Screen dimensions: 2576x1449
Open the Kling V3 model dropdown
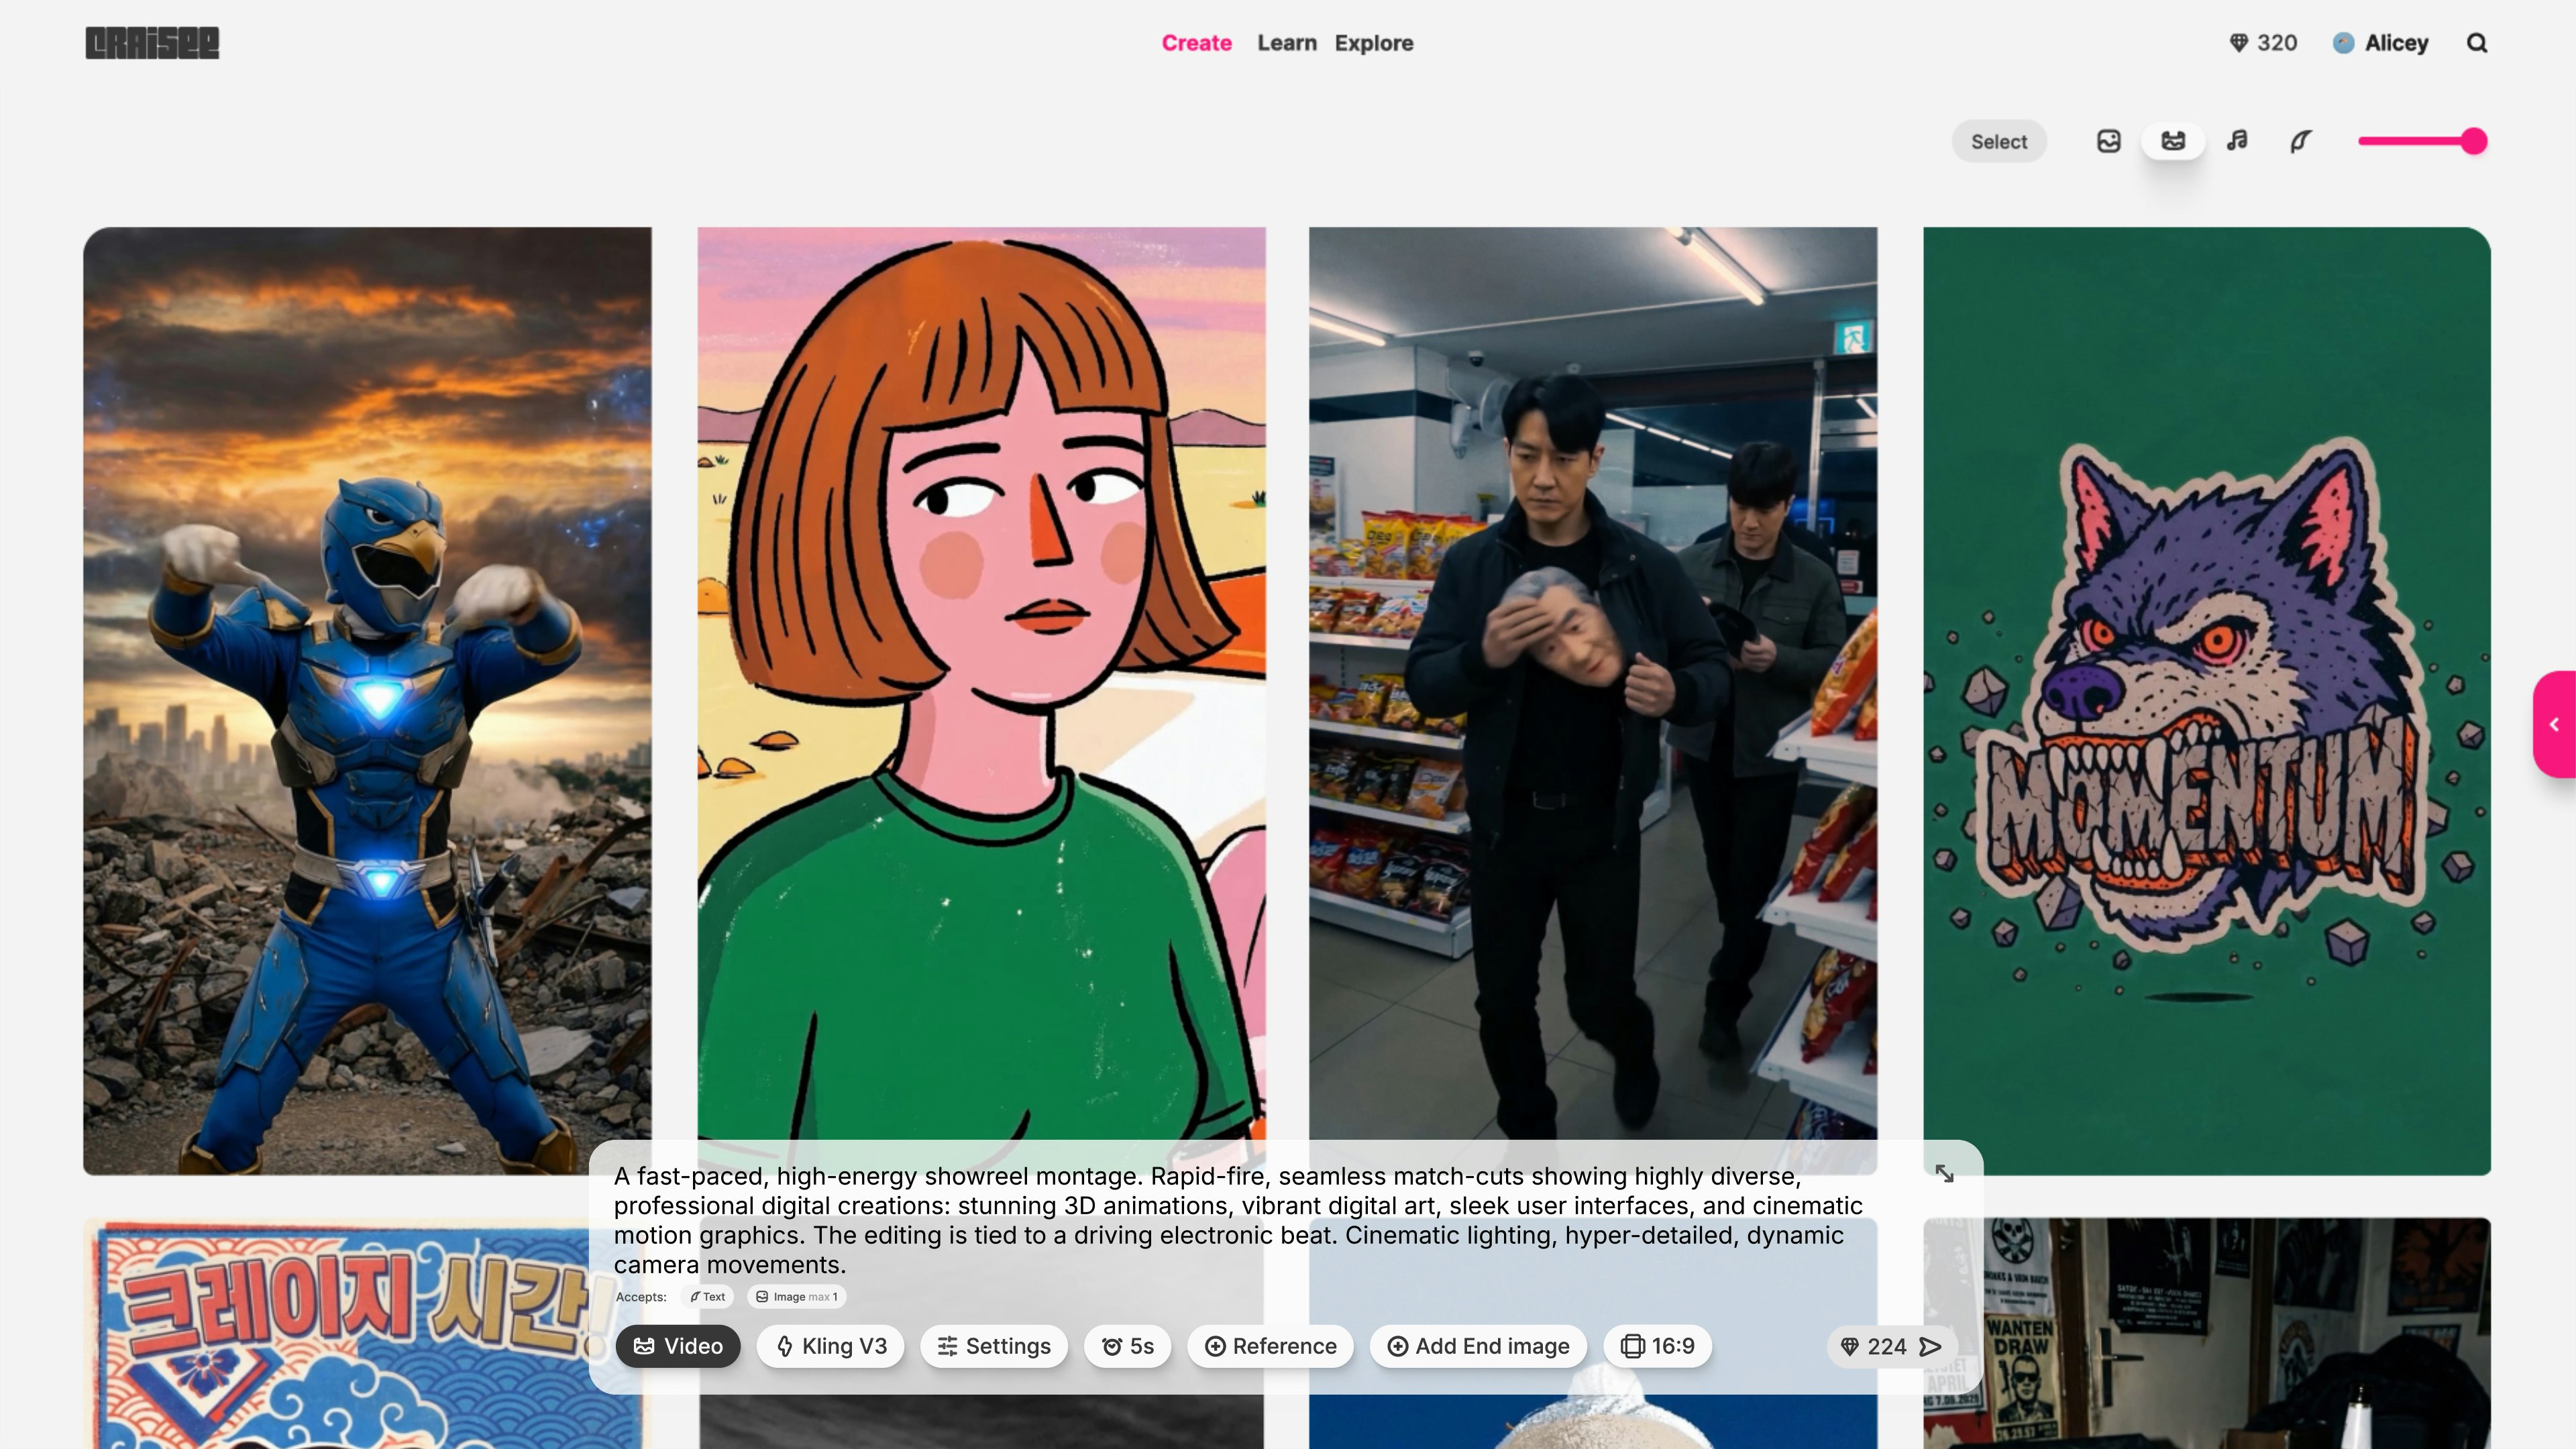[x=830, y=1346]
